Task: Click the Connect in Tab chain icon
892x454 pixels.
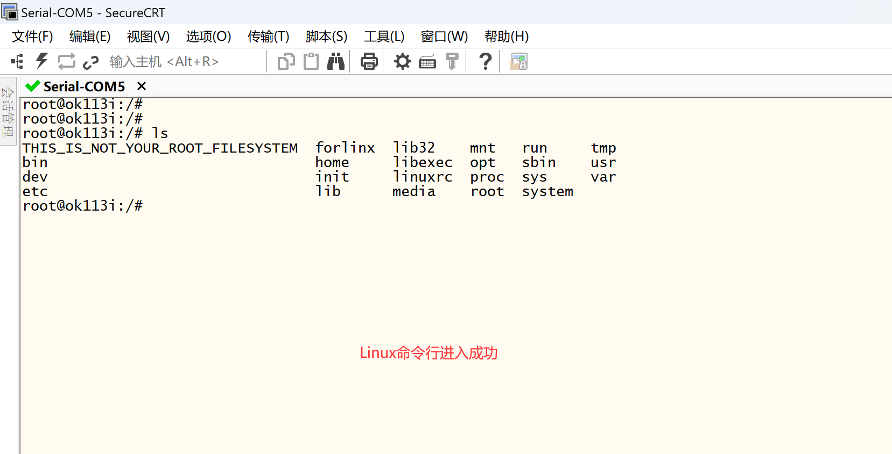Action: [x=91, y=62]
